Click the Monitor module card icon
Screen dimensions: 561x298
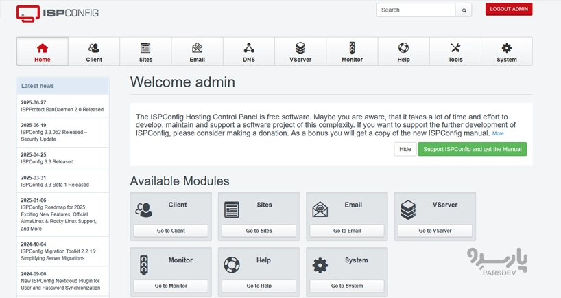(x=144, y=265)
